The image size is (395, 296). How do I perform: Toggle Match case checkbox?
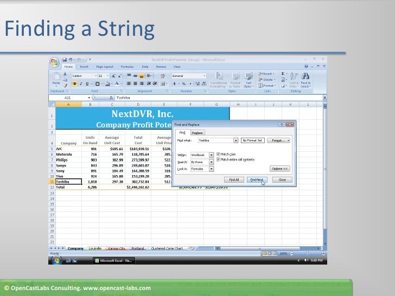point(218,154)
